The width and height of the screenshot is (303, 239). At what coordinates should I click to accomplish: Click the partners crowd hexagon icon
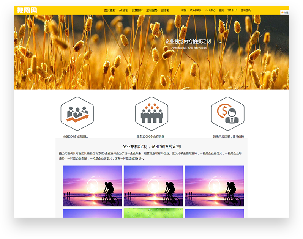(x=151, y=114)
